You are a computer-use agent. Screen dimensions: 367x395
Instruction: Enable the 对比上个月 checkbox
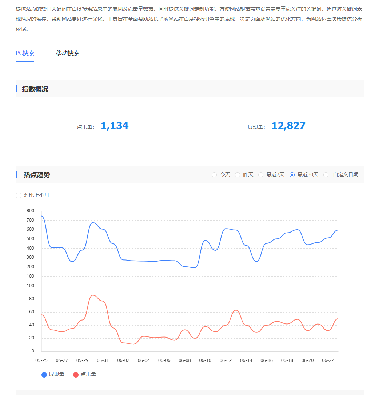[19, 196]
